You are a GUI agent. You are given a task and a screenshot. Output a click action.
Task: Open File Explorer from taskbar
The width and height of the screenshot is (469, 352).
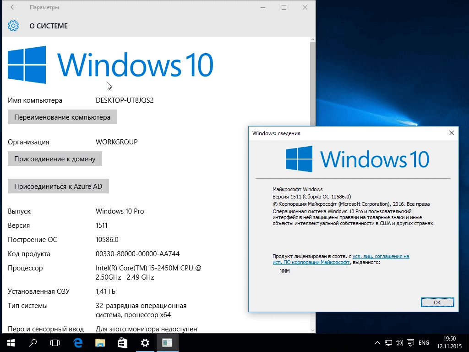tap(100, 343)
